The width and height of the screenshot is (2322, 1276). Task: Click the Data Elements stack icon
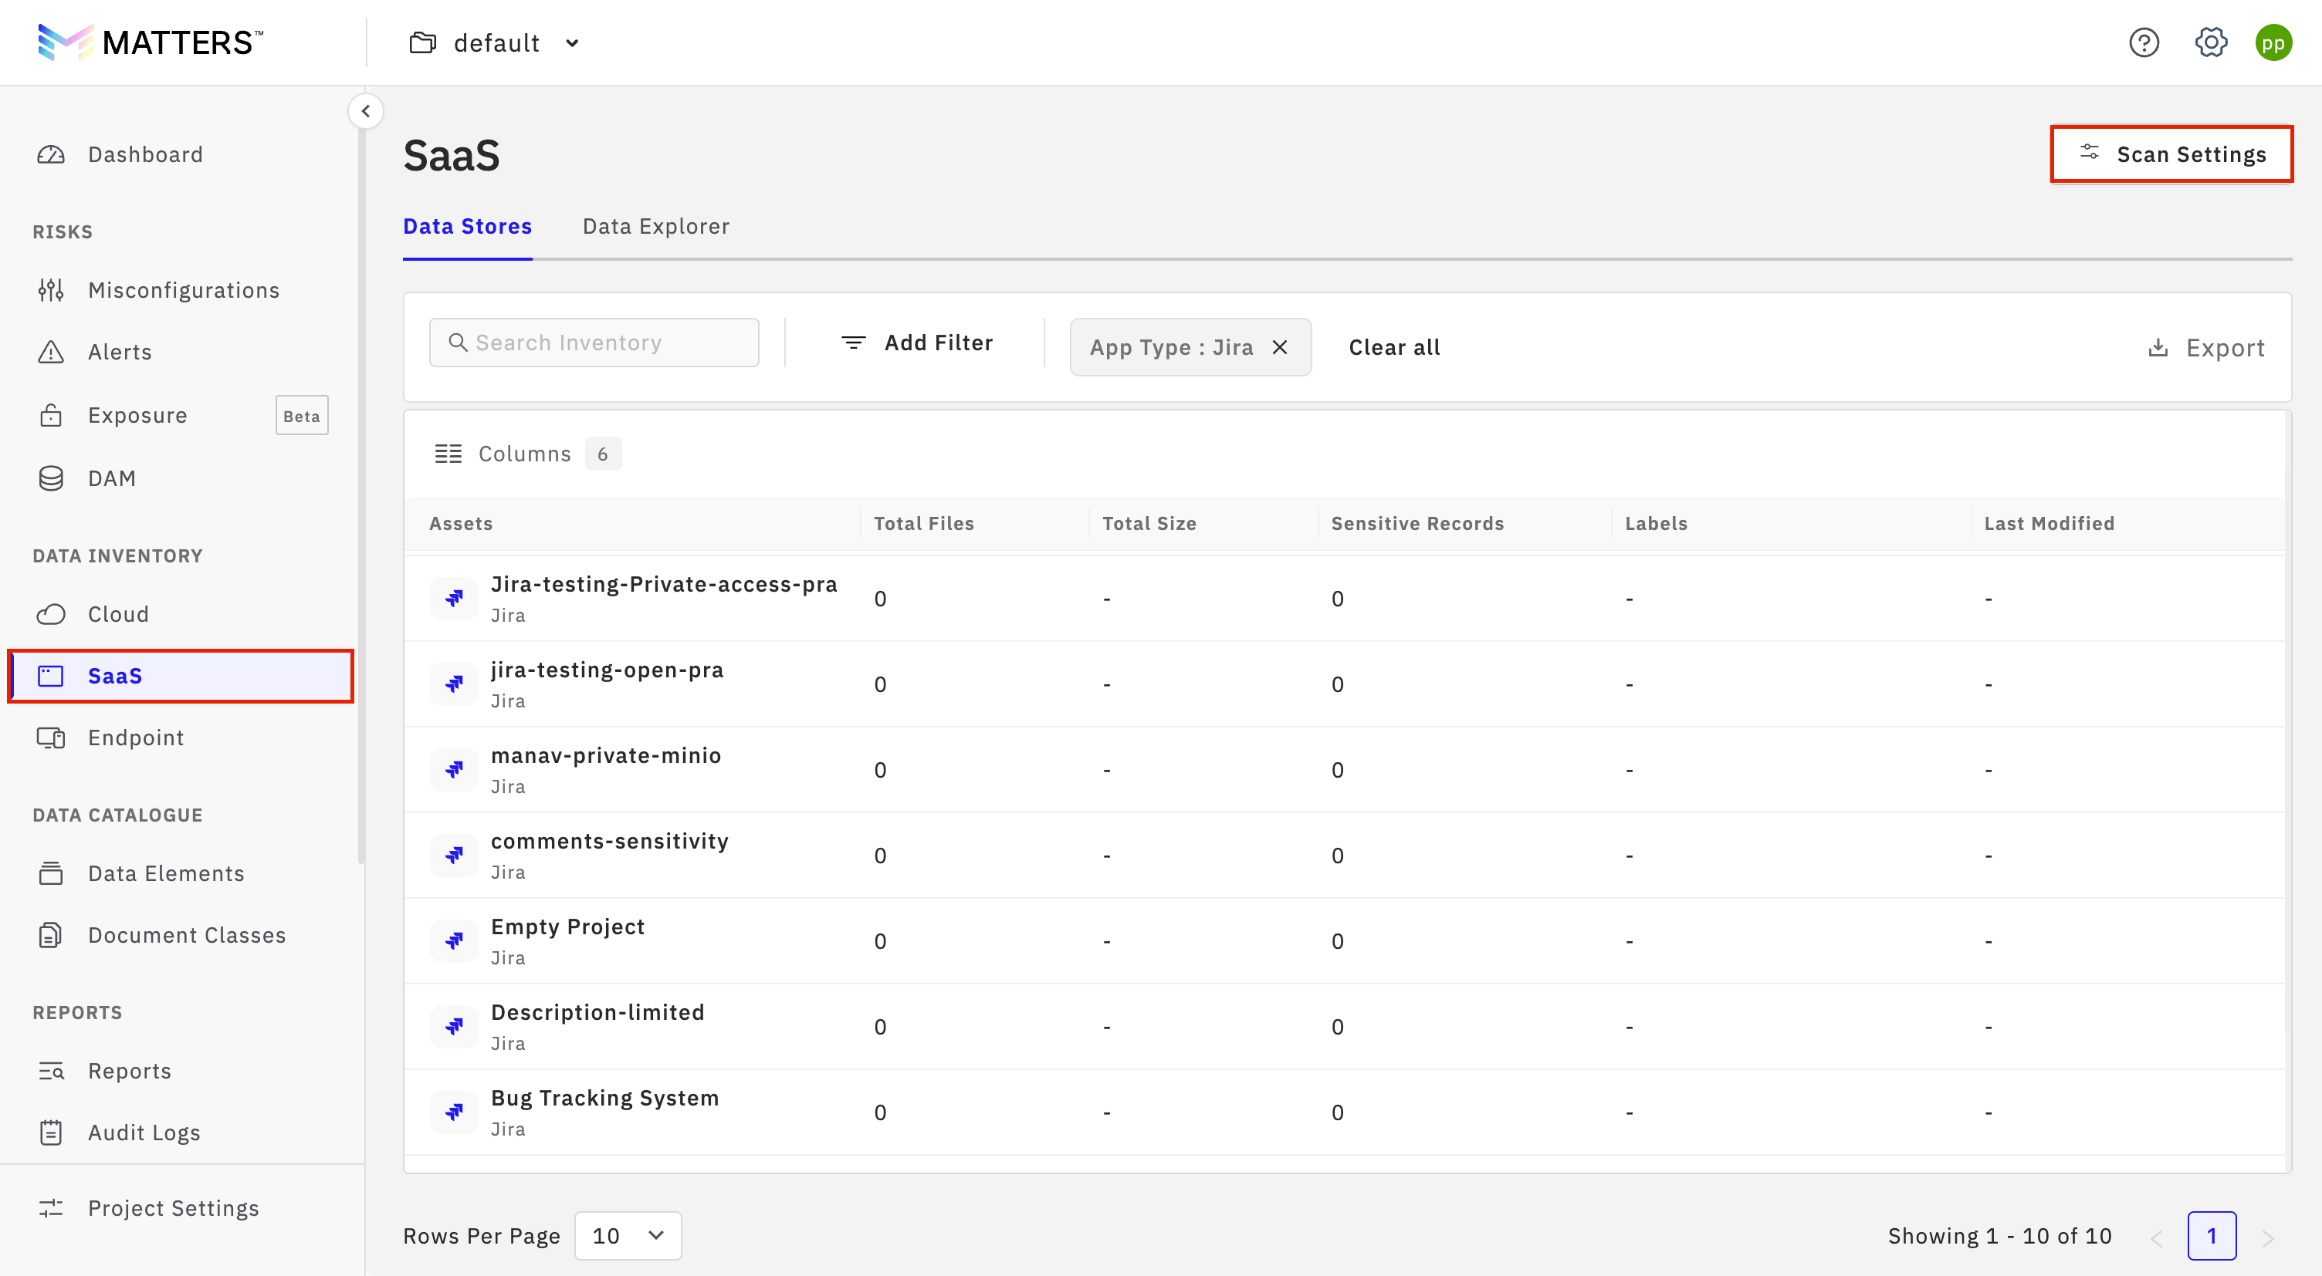tap(50, 873)
